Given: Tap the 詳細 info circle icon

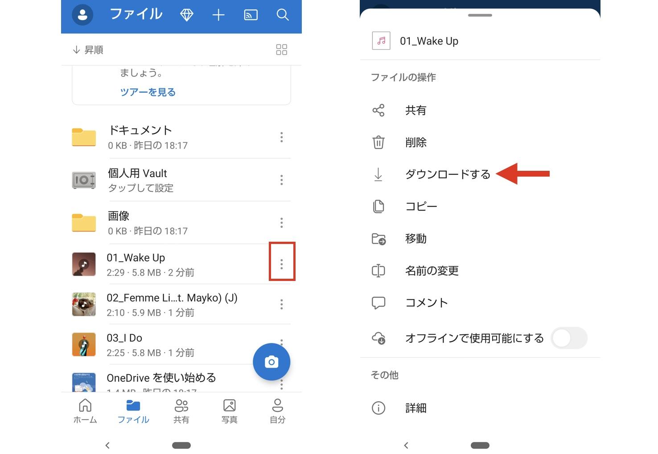Looking at the screenshot, I should coord(378,408).
